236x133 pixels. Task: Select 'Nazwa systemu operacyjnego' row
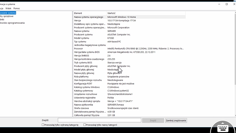[129, 17]
